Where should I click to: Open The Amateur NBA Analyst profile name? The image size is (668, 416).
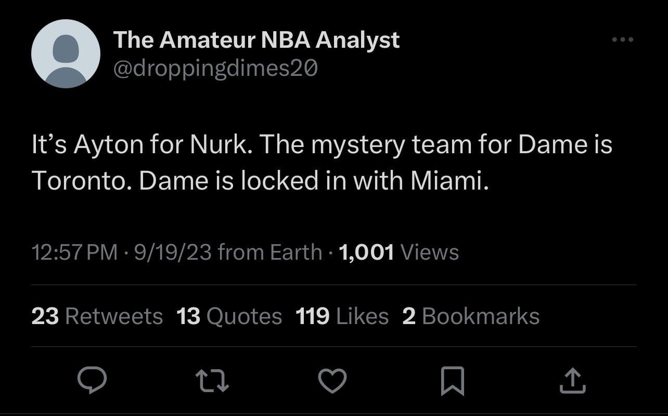coord(256,40)
